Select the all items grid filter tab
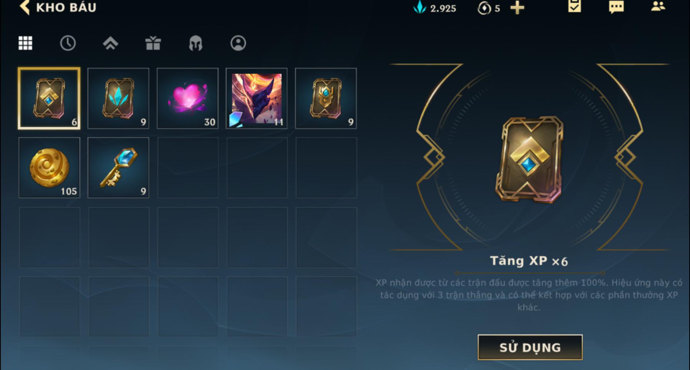690x370 pixels. pyautogui.click(x=25, y=43)
